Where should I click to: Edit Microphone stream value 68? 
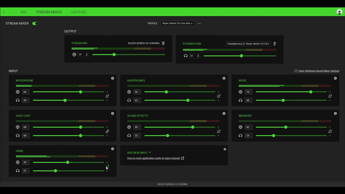(26, 92)
